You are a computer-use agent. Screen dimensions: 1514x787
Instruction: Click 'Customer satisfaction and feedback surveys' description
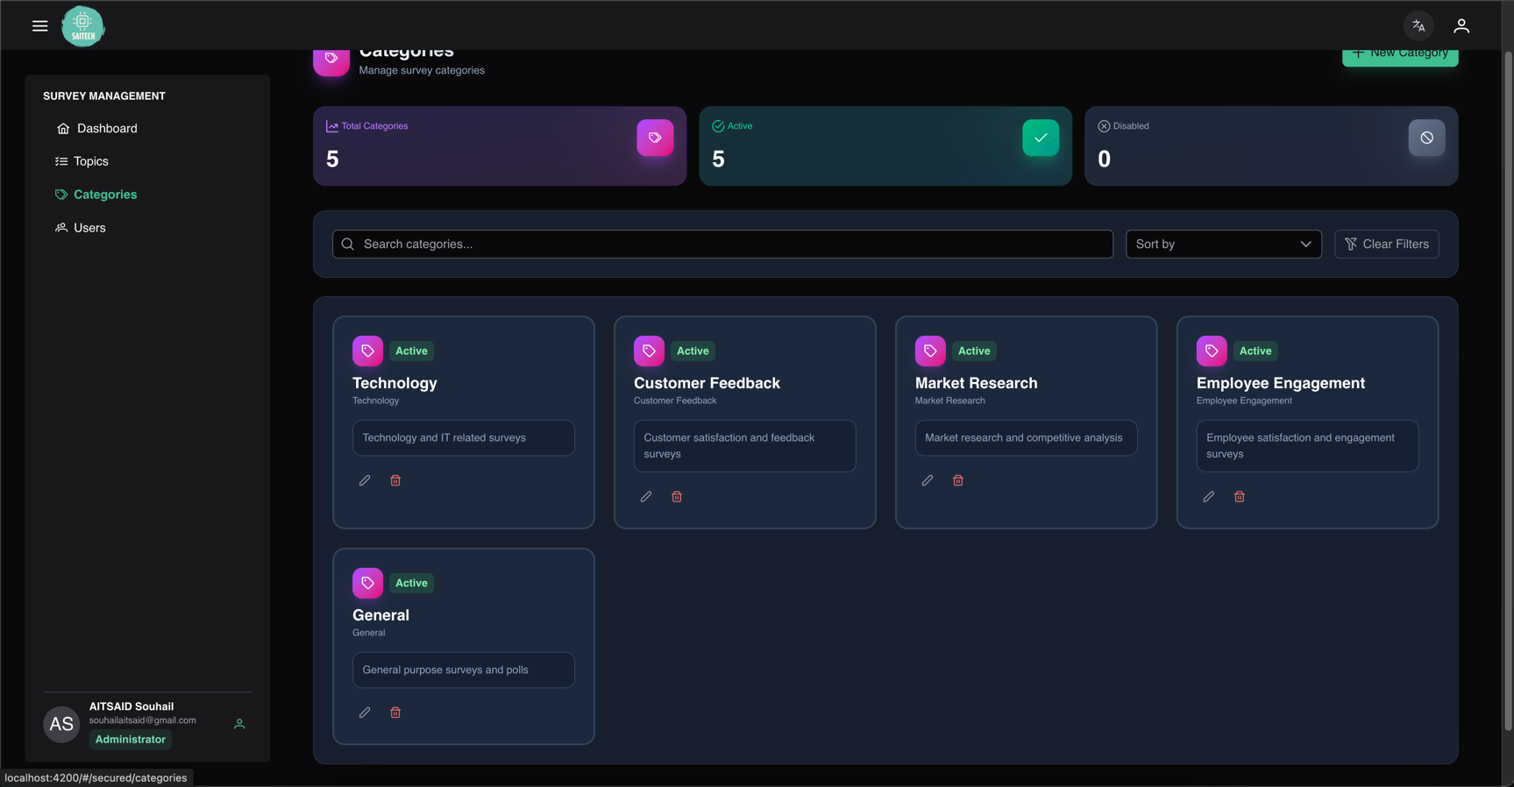pos(729,446)
